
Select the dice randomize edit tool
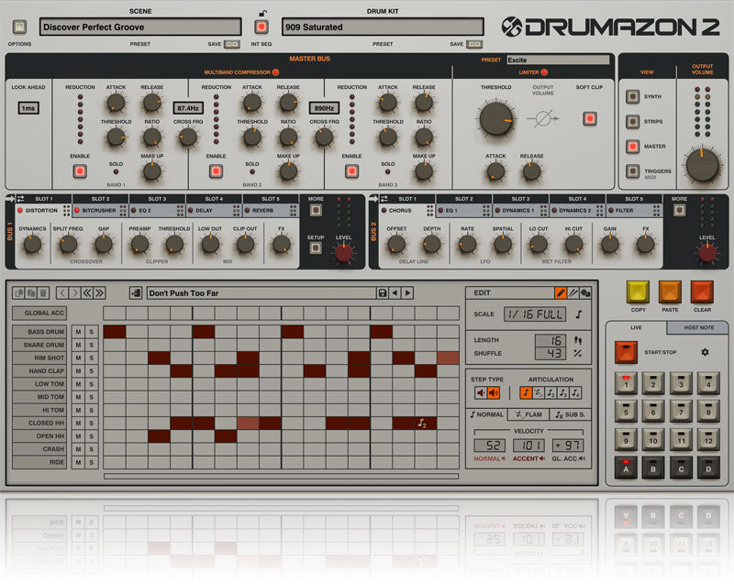(x=585, y=293)
